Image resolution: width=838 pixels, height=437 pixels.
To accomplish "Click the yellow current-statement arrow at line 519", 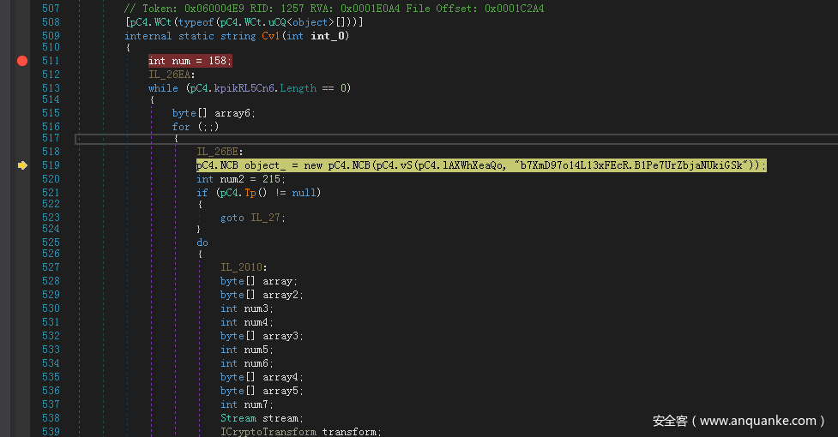I will pyautogui.click(x=22, y=165).
